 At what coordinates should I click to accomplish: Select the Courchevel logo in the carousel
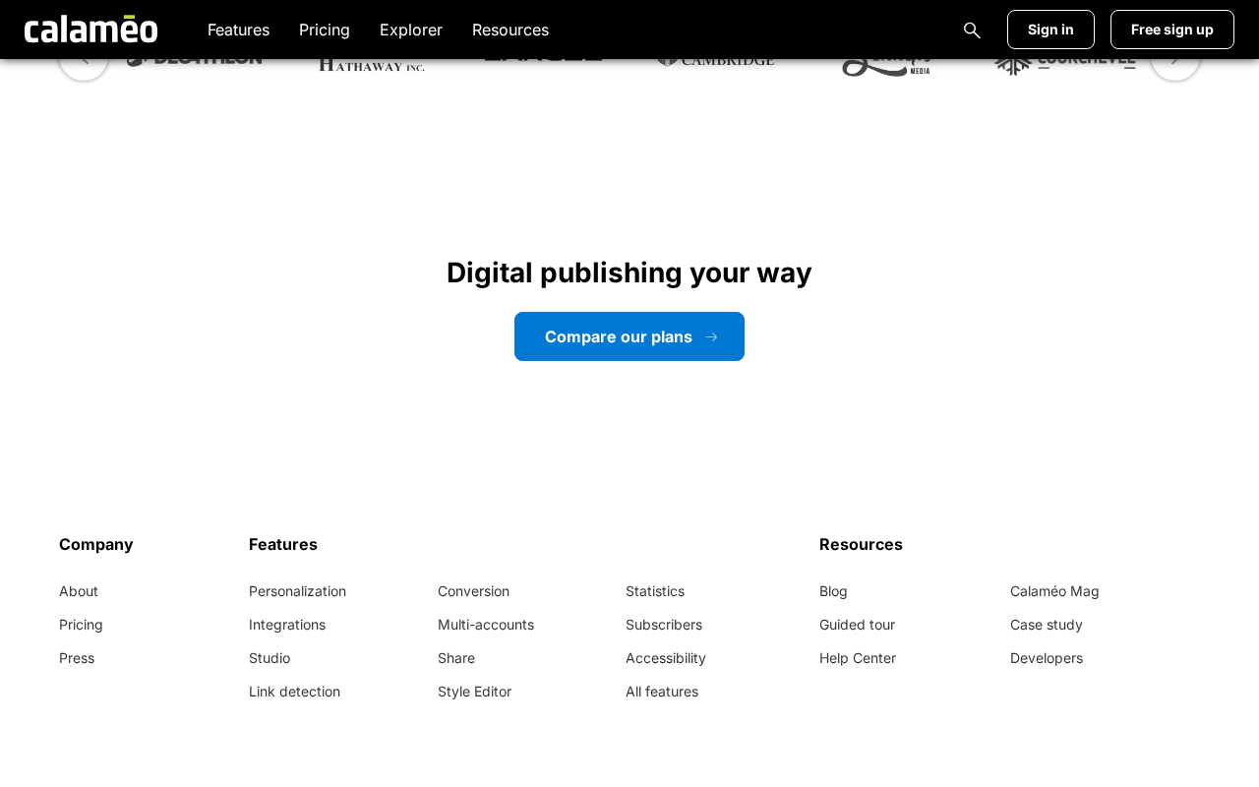point(1065,67)
